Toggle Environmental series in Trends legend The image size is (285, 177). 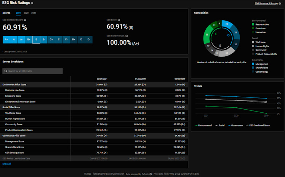(203, 126)
